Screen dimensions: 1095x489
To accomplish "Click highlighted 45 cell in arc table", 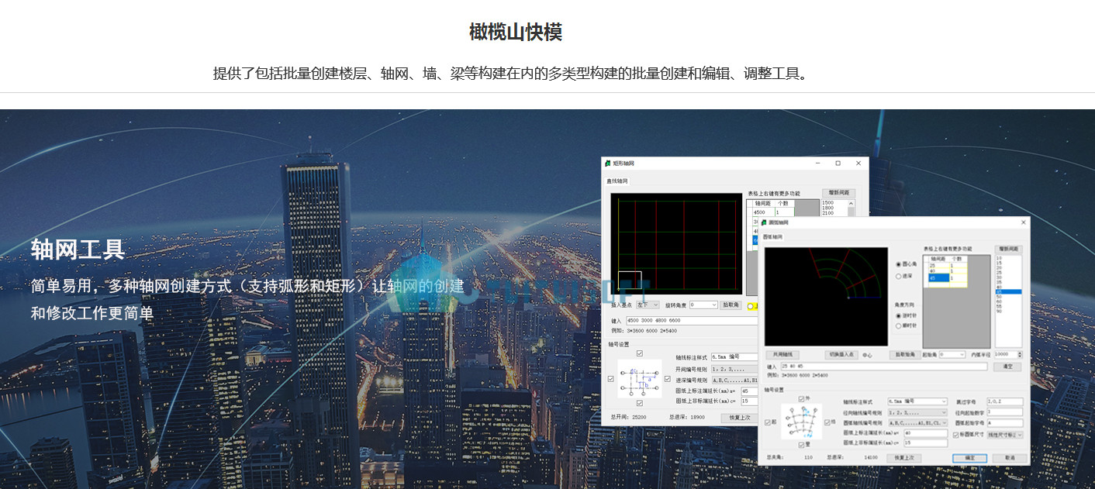I will 938,277.
